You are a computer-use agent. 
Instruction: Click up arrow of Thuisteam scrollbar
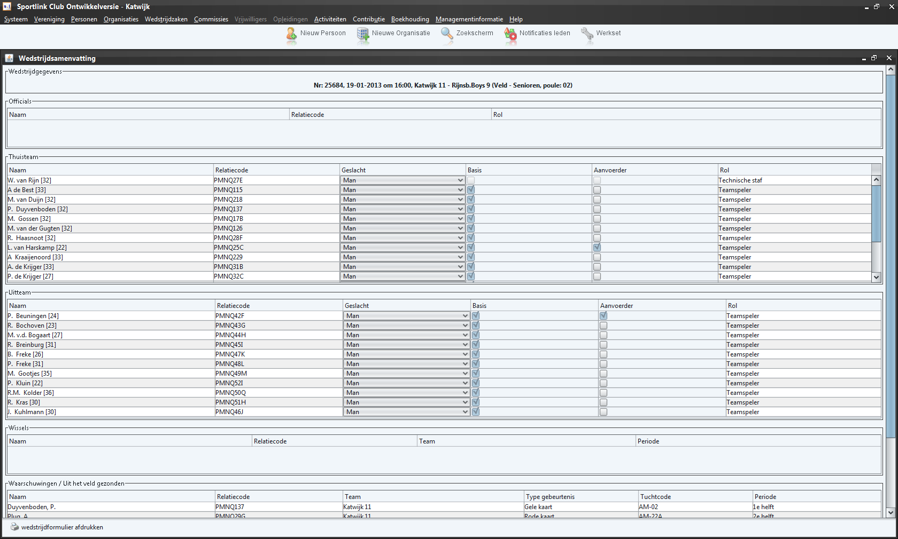tap(876, 180)
